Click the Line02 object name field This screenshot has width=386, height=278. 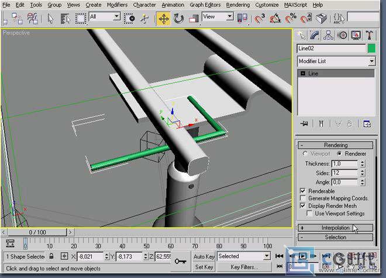332,48
